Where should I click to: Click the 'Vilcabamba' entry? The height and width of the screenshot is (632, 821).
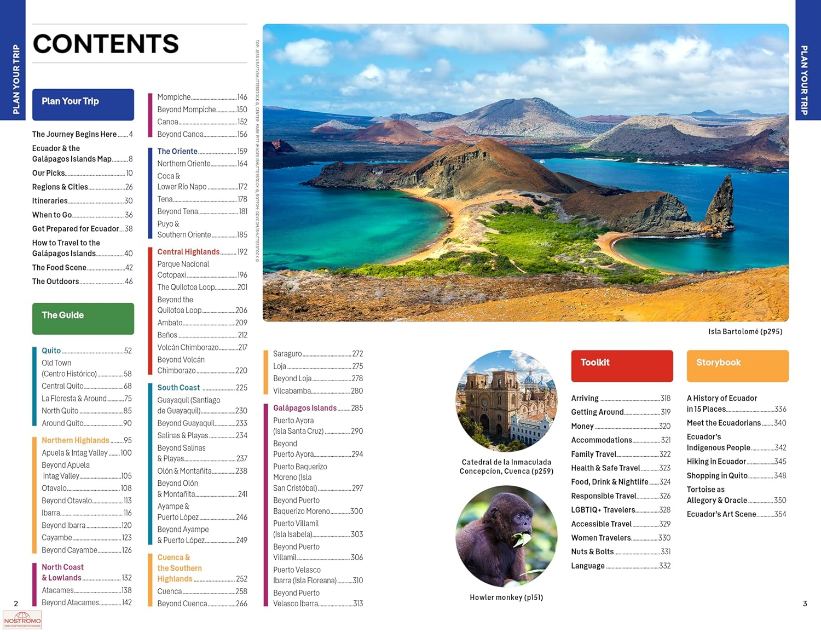coord(318,391)
